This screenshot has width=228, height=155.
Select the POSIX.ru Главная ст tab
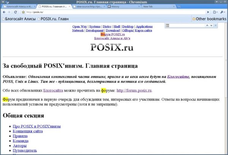pyautogui.click(x=54, y=6)
